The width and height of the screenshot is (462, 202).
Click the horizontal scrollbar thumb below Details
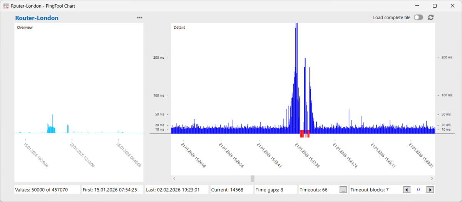tap(253, 179)
